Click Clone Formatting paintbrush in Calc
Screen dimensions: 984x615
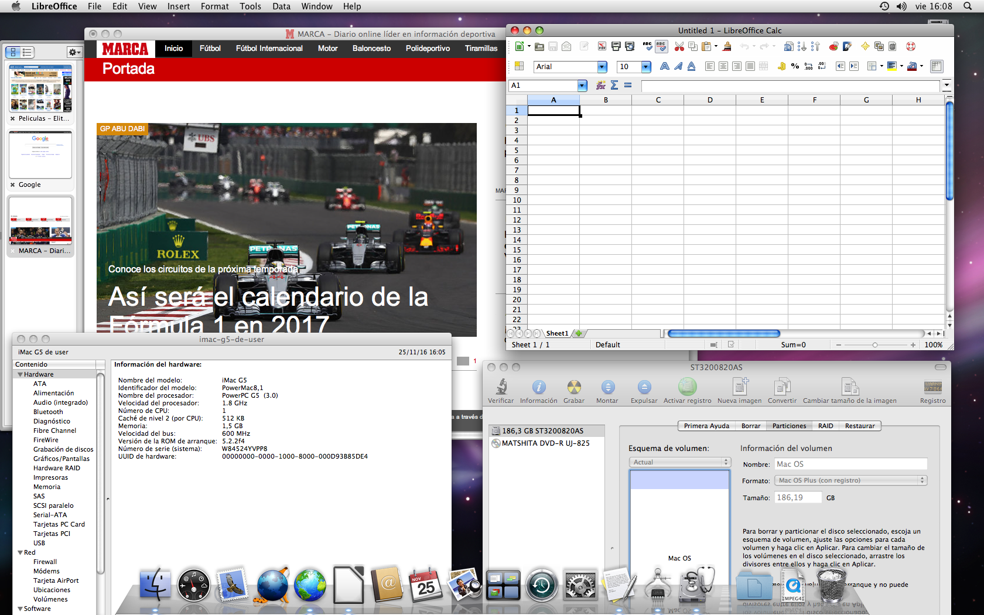click(727, 46)
